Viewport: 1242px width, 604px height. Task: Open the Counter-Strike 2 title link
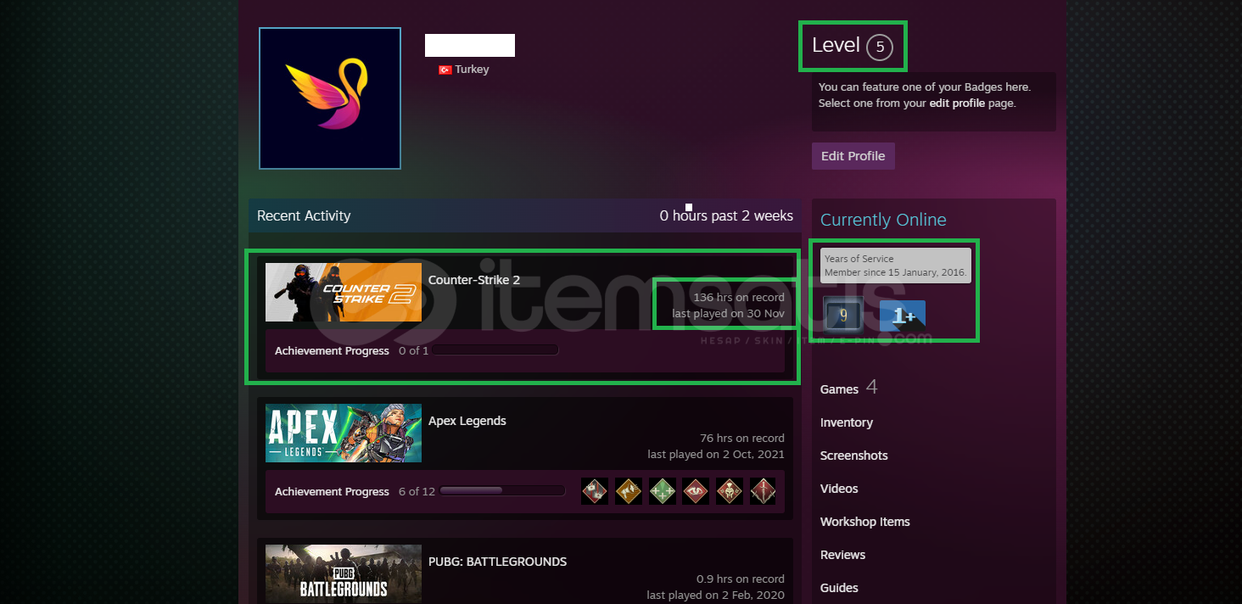pyautogui.click(x=474, y=280)
